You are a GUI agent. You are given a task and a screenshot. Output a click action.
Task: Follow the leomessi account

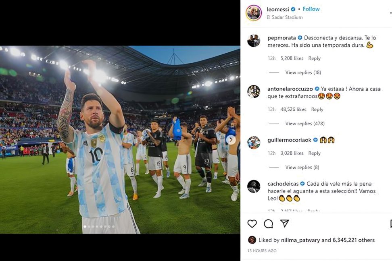tap(311, 9)
